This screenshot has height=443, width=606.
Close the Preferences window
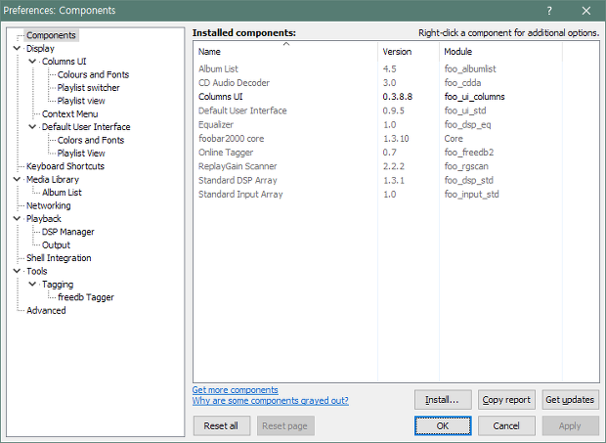(x=585, y=11)
